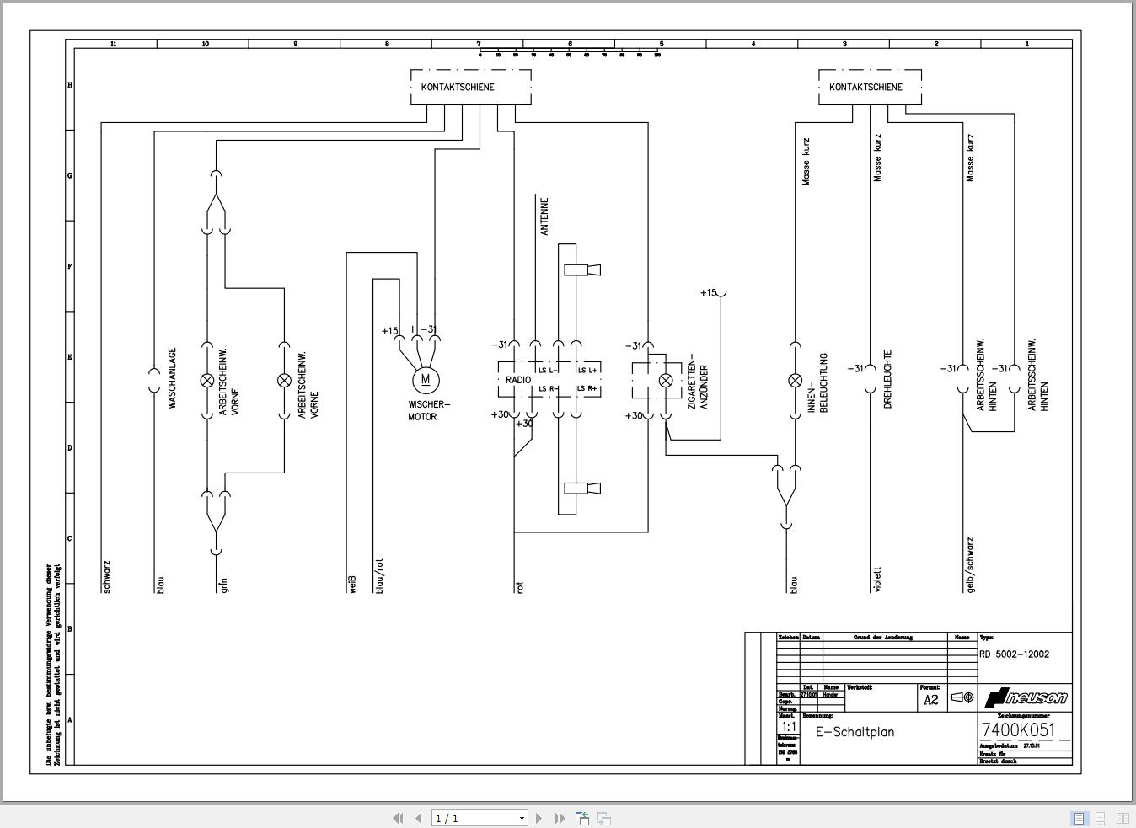Toggle continuous scrolling page layout

point(1102,818)
